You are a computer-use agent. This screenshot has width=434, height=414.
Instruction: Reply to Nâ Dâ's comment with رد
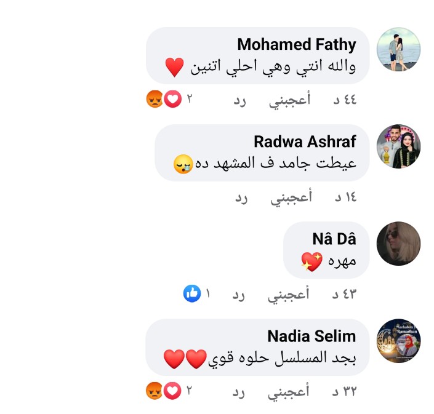[x=239, y=295]
